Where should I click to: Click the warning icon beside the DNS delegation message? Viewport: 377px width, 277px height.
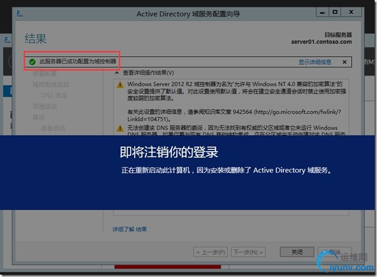tap(120, 128)
